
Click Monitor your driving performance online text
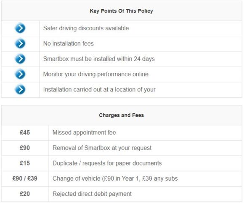(x=95, y=74)
